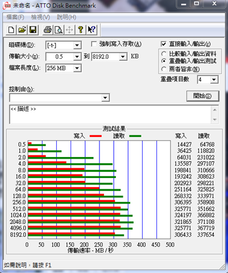
Task: Select the 比較輸入/輸出資料 radio button
Action: [x=164, y=54]
